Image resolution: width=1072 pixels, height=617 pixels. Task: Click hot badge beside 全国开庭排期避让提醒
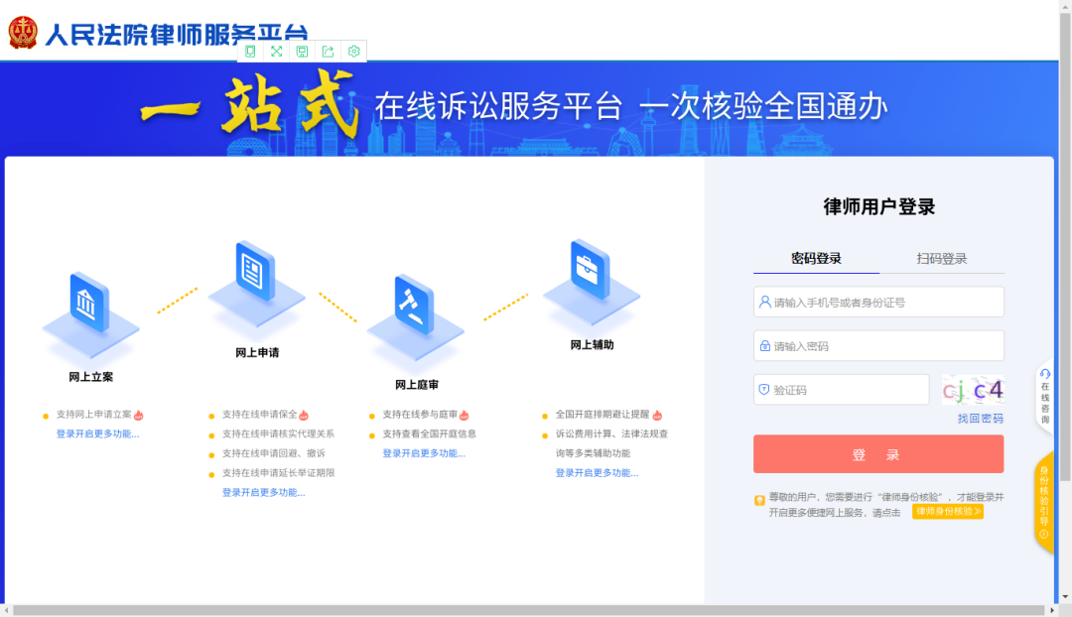tap(657, 415)
